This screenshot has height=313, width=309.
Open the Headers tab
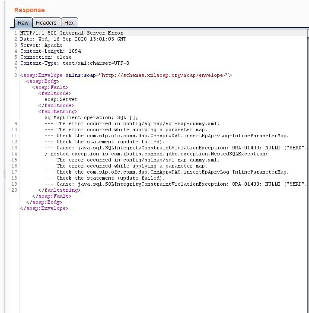click(46, 22)
